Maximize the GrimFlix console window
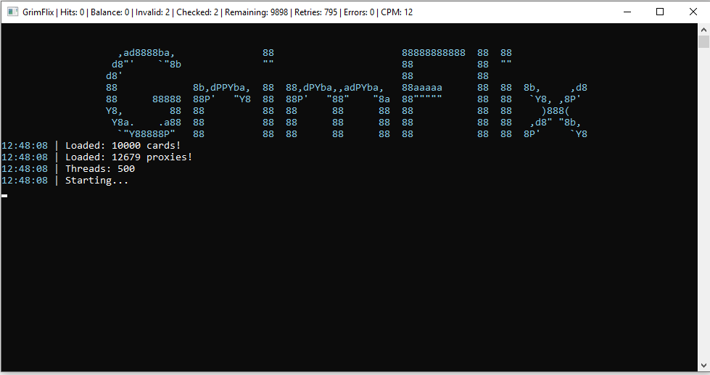 pyautogui.click(x=660, y=12)
